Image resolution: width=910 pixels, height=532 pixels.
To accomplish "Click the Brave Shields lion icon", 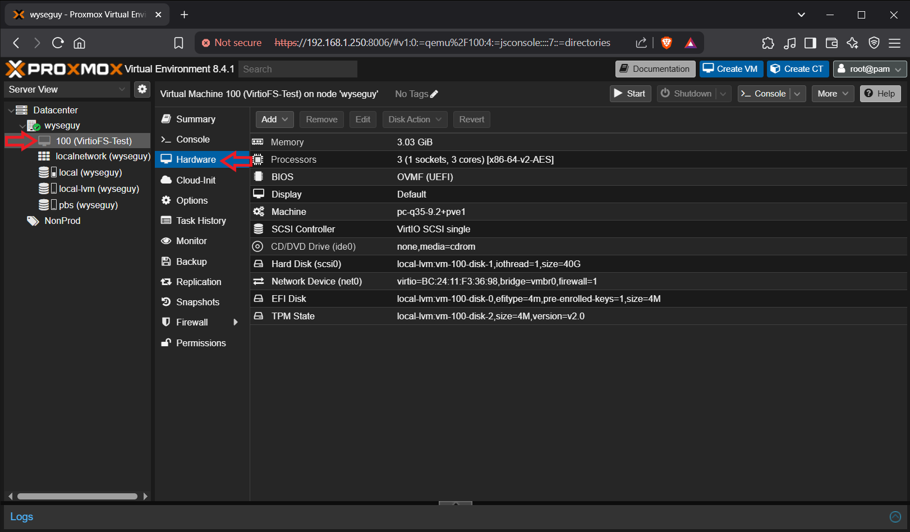I will [667, 43].
